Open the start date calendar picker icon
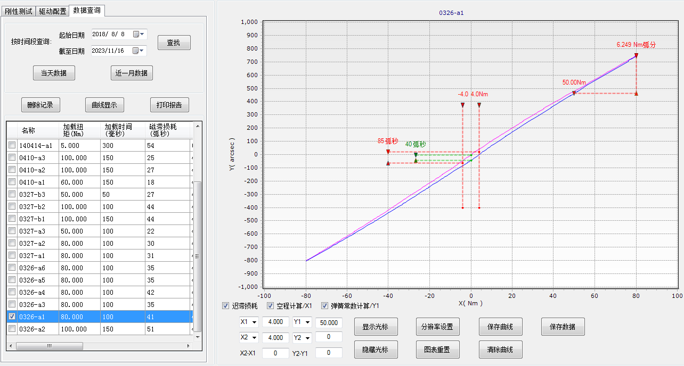This screenshot has width=684, height=366. coord(136,34)
